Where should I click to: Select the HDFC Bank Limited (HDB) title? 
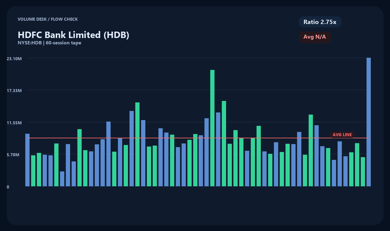(73, 35)
